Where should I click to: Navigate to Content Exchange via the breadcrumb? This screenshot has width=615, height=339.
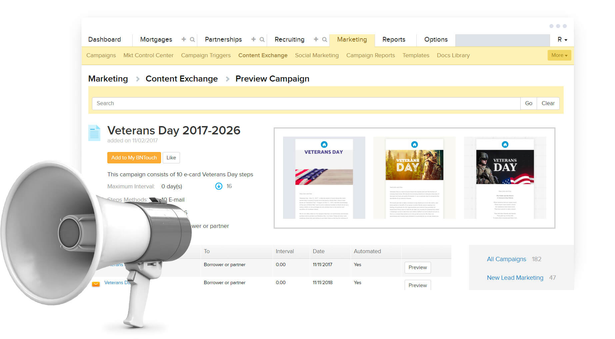point(181,79)
